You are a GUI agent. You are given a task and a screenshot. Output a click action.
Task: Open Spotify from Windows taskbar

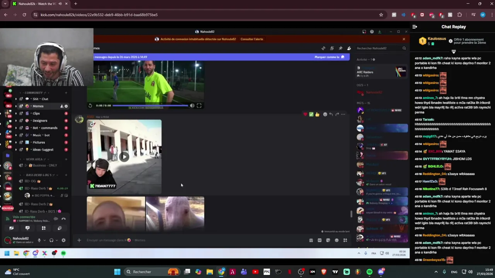[x=369, y=272]
